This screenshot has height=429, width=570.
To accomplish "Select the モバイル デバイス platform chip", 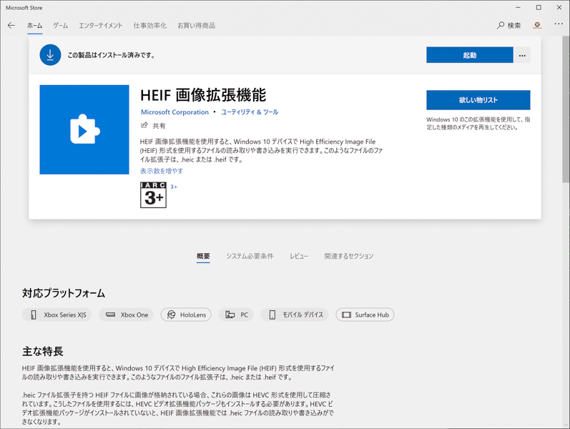I will coord(295,315).
